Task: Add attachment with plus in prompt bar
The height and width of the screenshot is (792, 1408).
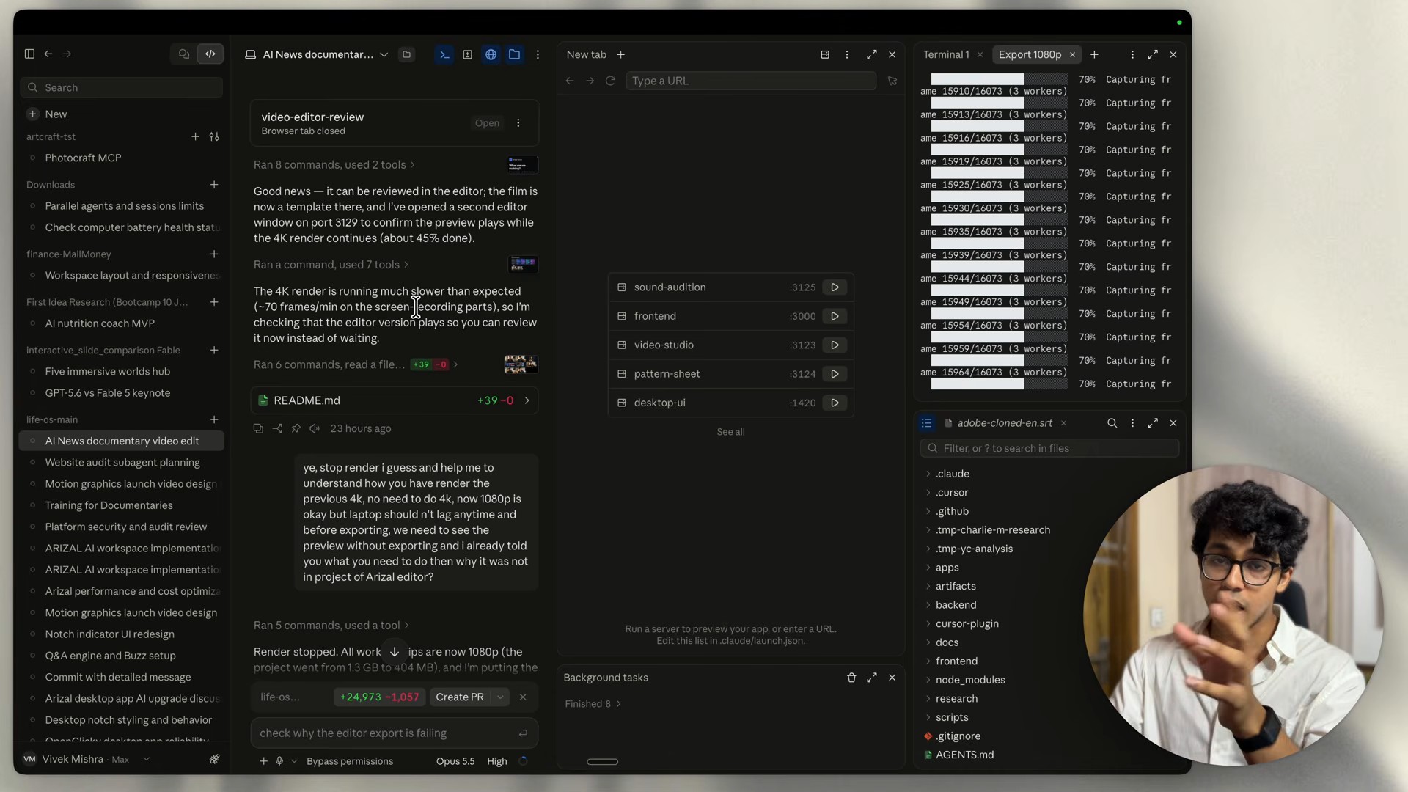Action: pyautogui.click(x=263, y=761)
